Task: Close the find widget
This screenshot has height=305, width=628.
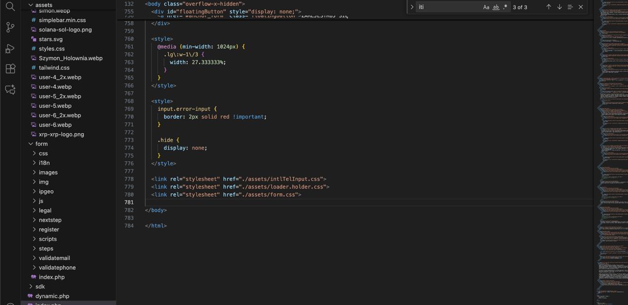Action: 581,7
